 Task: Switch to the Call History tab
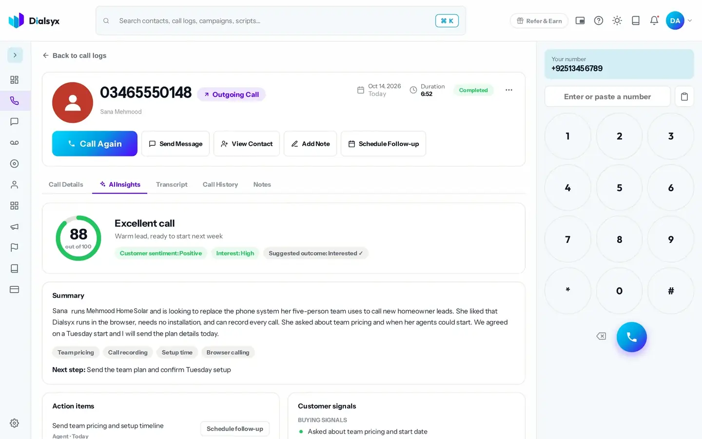pos(220,184)
